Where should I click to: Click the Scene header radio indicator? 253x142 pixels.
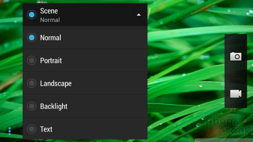[x=32, y=15]
